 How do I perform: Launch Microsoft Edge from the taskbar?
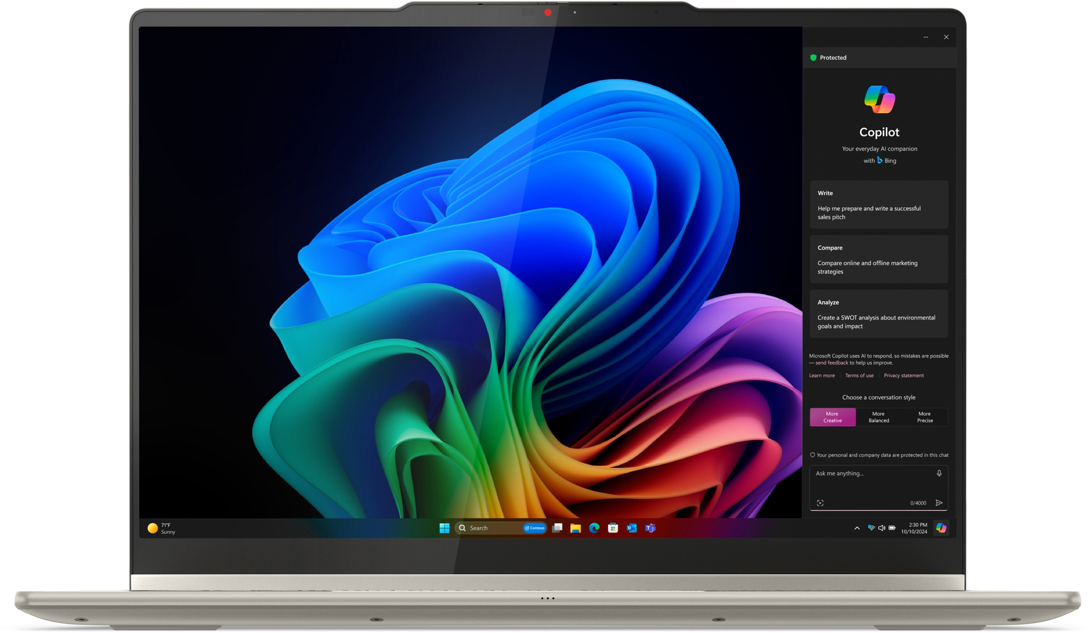point(593,528)
